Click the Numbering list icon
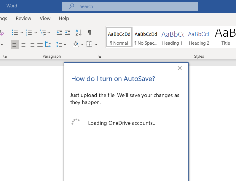 tap(29, 33)
